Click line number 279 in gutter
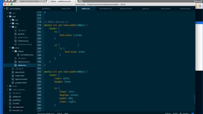 click(39, 25)
